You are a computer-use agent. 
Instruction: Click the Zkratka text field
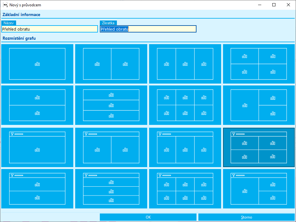(x=148, y=29)
